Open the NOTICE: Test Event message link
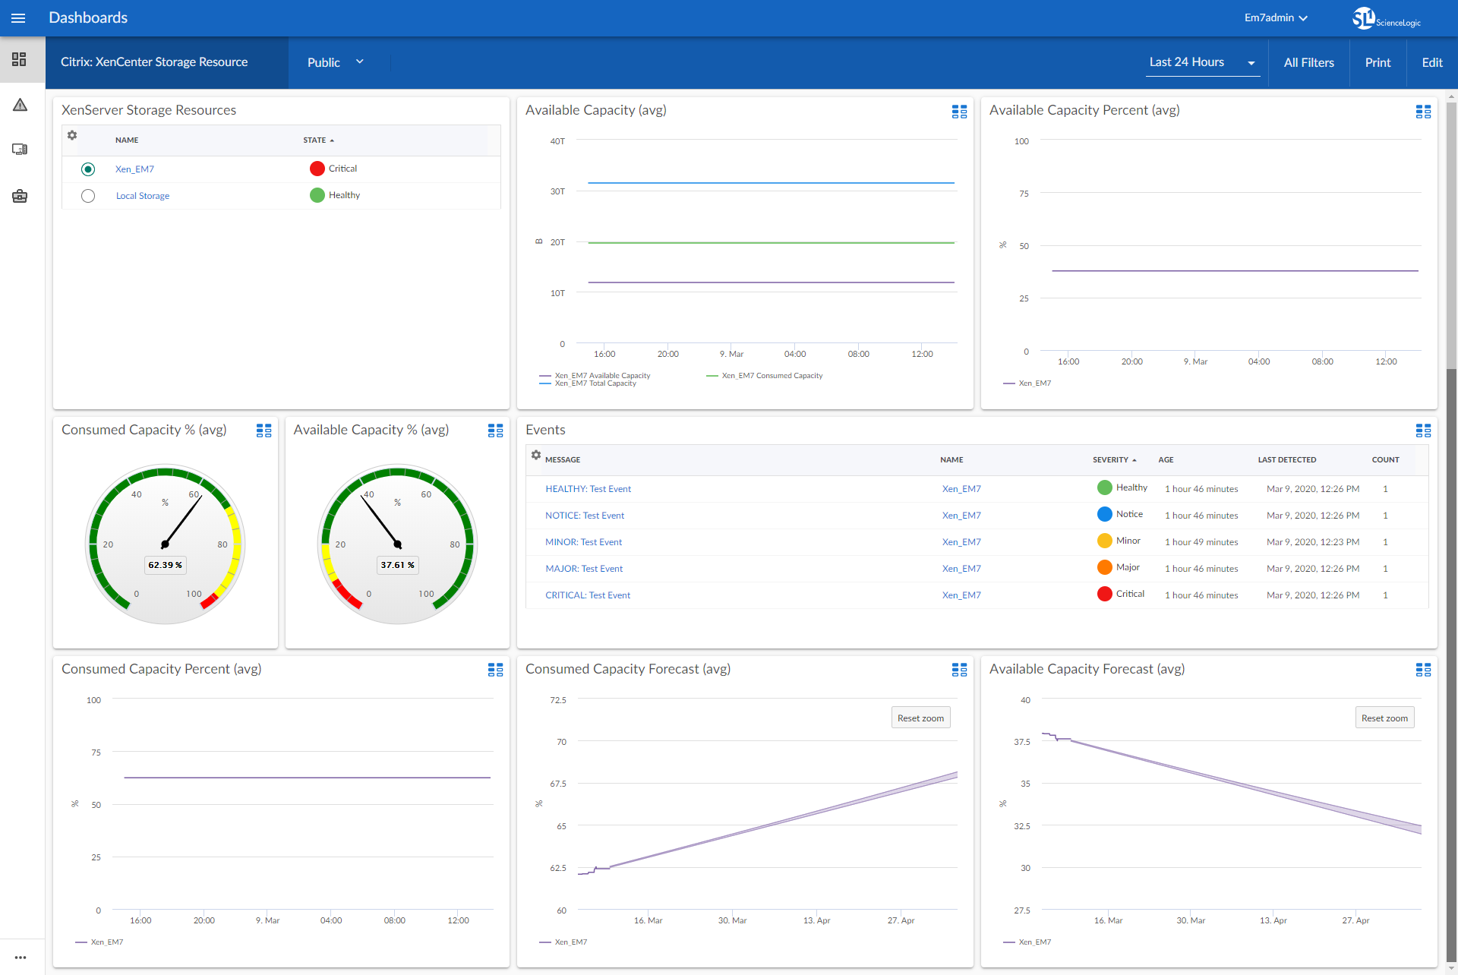The width and height of the screenshot is (1458, 975). (585, 516)
